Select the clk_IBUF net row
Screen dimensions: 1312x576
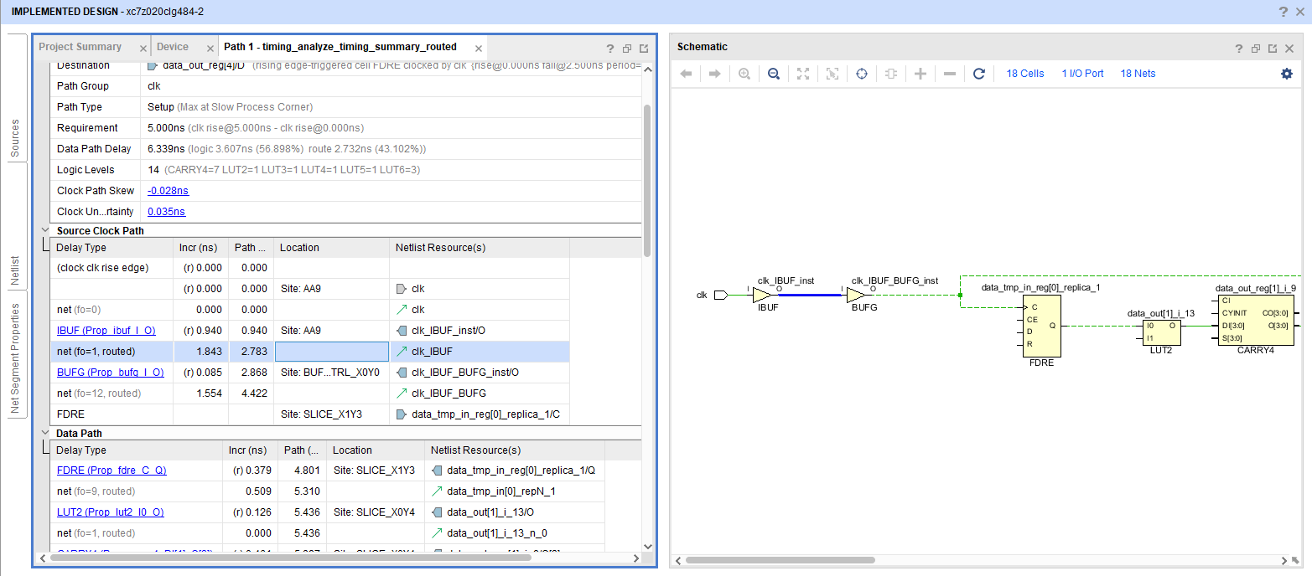tap(309, 352)
